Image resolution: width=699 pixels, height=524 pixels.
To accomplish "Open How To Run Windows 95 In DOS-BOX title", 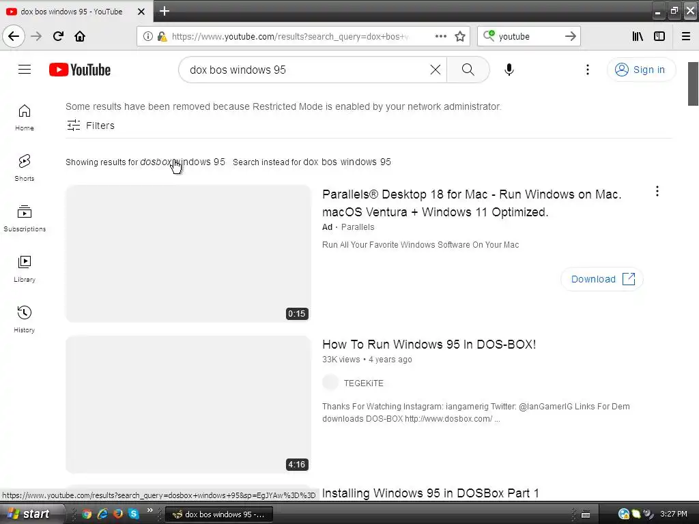I will click(429, 345).
